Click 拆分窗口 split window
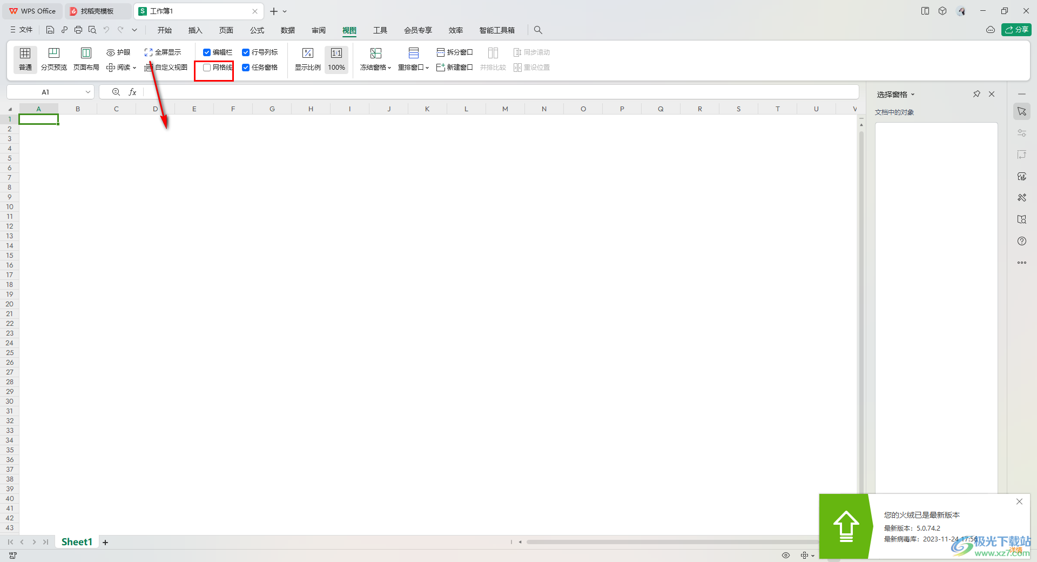1037x562 pixels. pos(455,52)
